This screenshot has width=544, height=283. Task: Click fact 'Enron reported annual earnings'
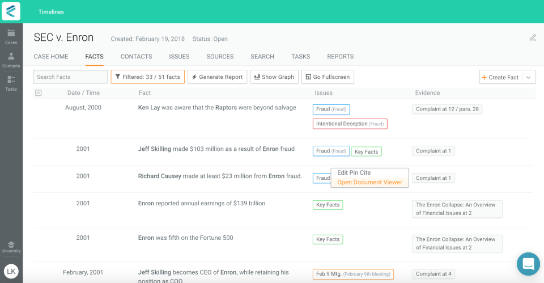click(x=202, y=203)
